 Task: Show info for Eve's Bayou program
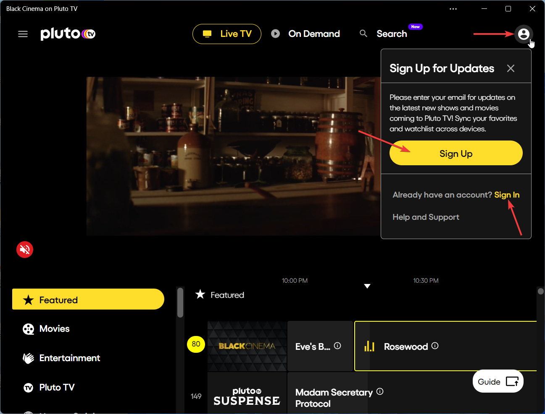click(x=337, y=346)
